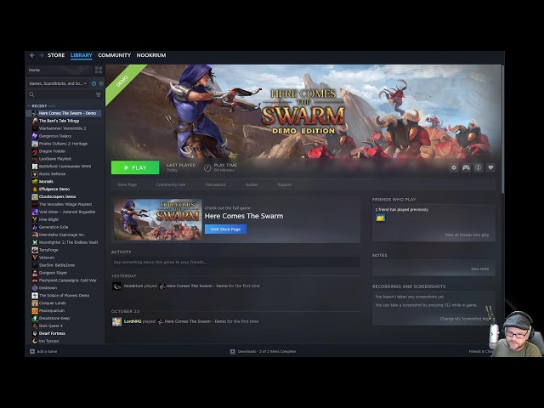Click Change My Screenshot Key

(465, 319)
